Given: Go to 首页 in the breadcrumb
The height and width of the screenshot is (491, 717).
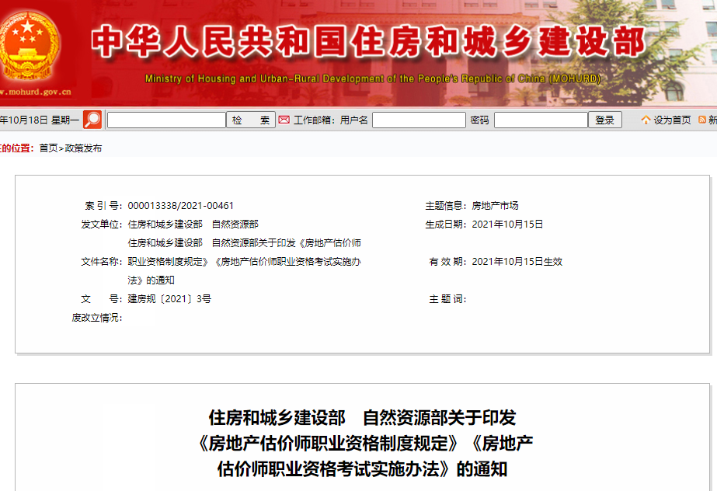Looking at the screenshot, I should pos(48,148).
